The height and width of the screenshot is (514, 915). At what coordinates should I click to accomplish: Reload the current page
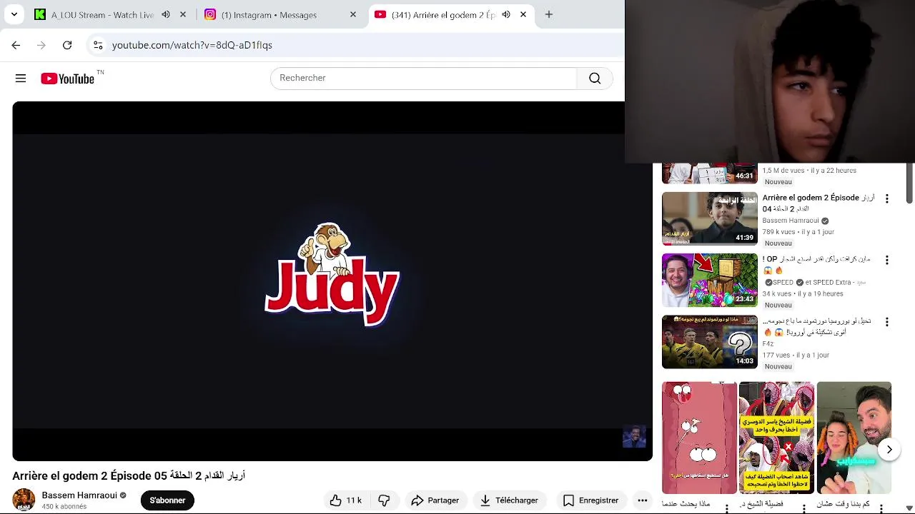click(67, 45)
